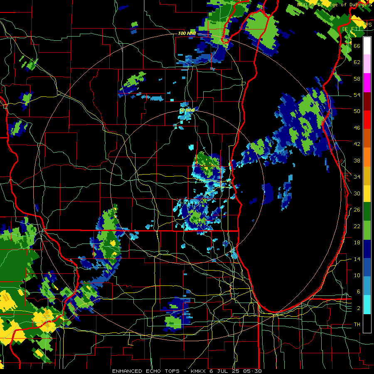Click the dark green legend swatch near 26

pyautogui.click(x=367, y=212)
